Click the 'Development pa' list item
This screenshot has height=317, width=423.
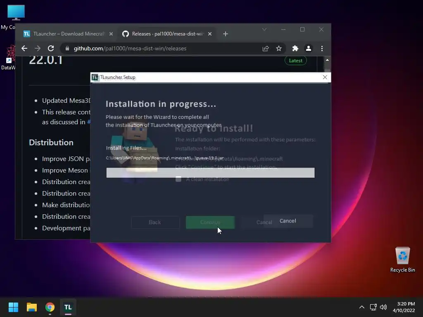click(x=66, y=228)
